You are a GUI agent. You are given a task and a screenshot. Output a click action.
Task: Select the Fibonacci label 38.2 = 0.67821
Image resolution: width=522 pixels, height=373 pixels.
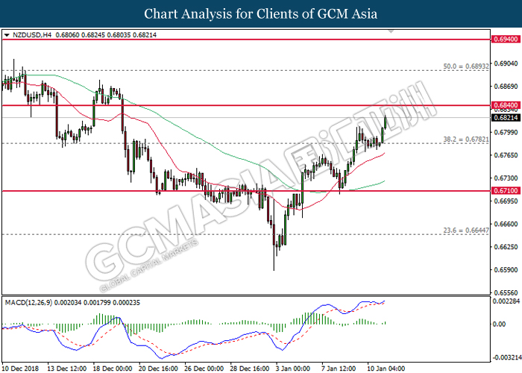466,140
